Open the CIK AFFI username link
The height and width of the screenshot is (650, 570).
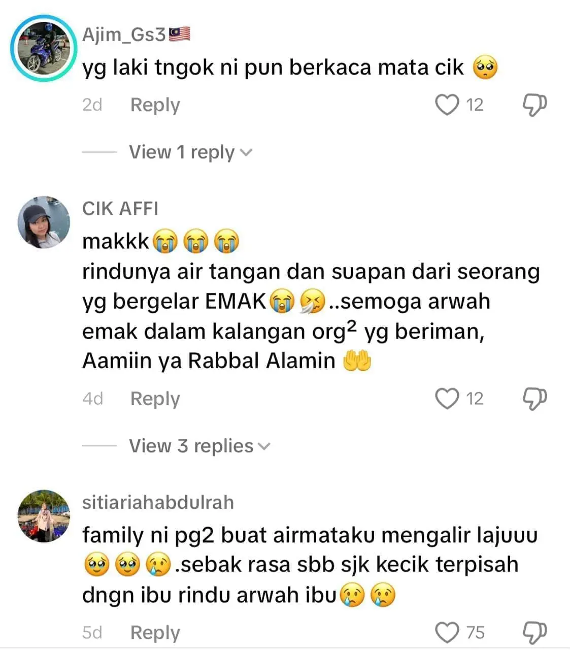pyautogui.click(x=120, y=209)
